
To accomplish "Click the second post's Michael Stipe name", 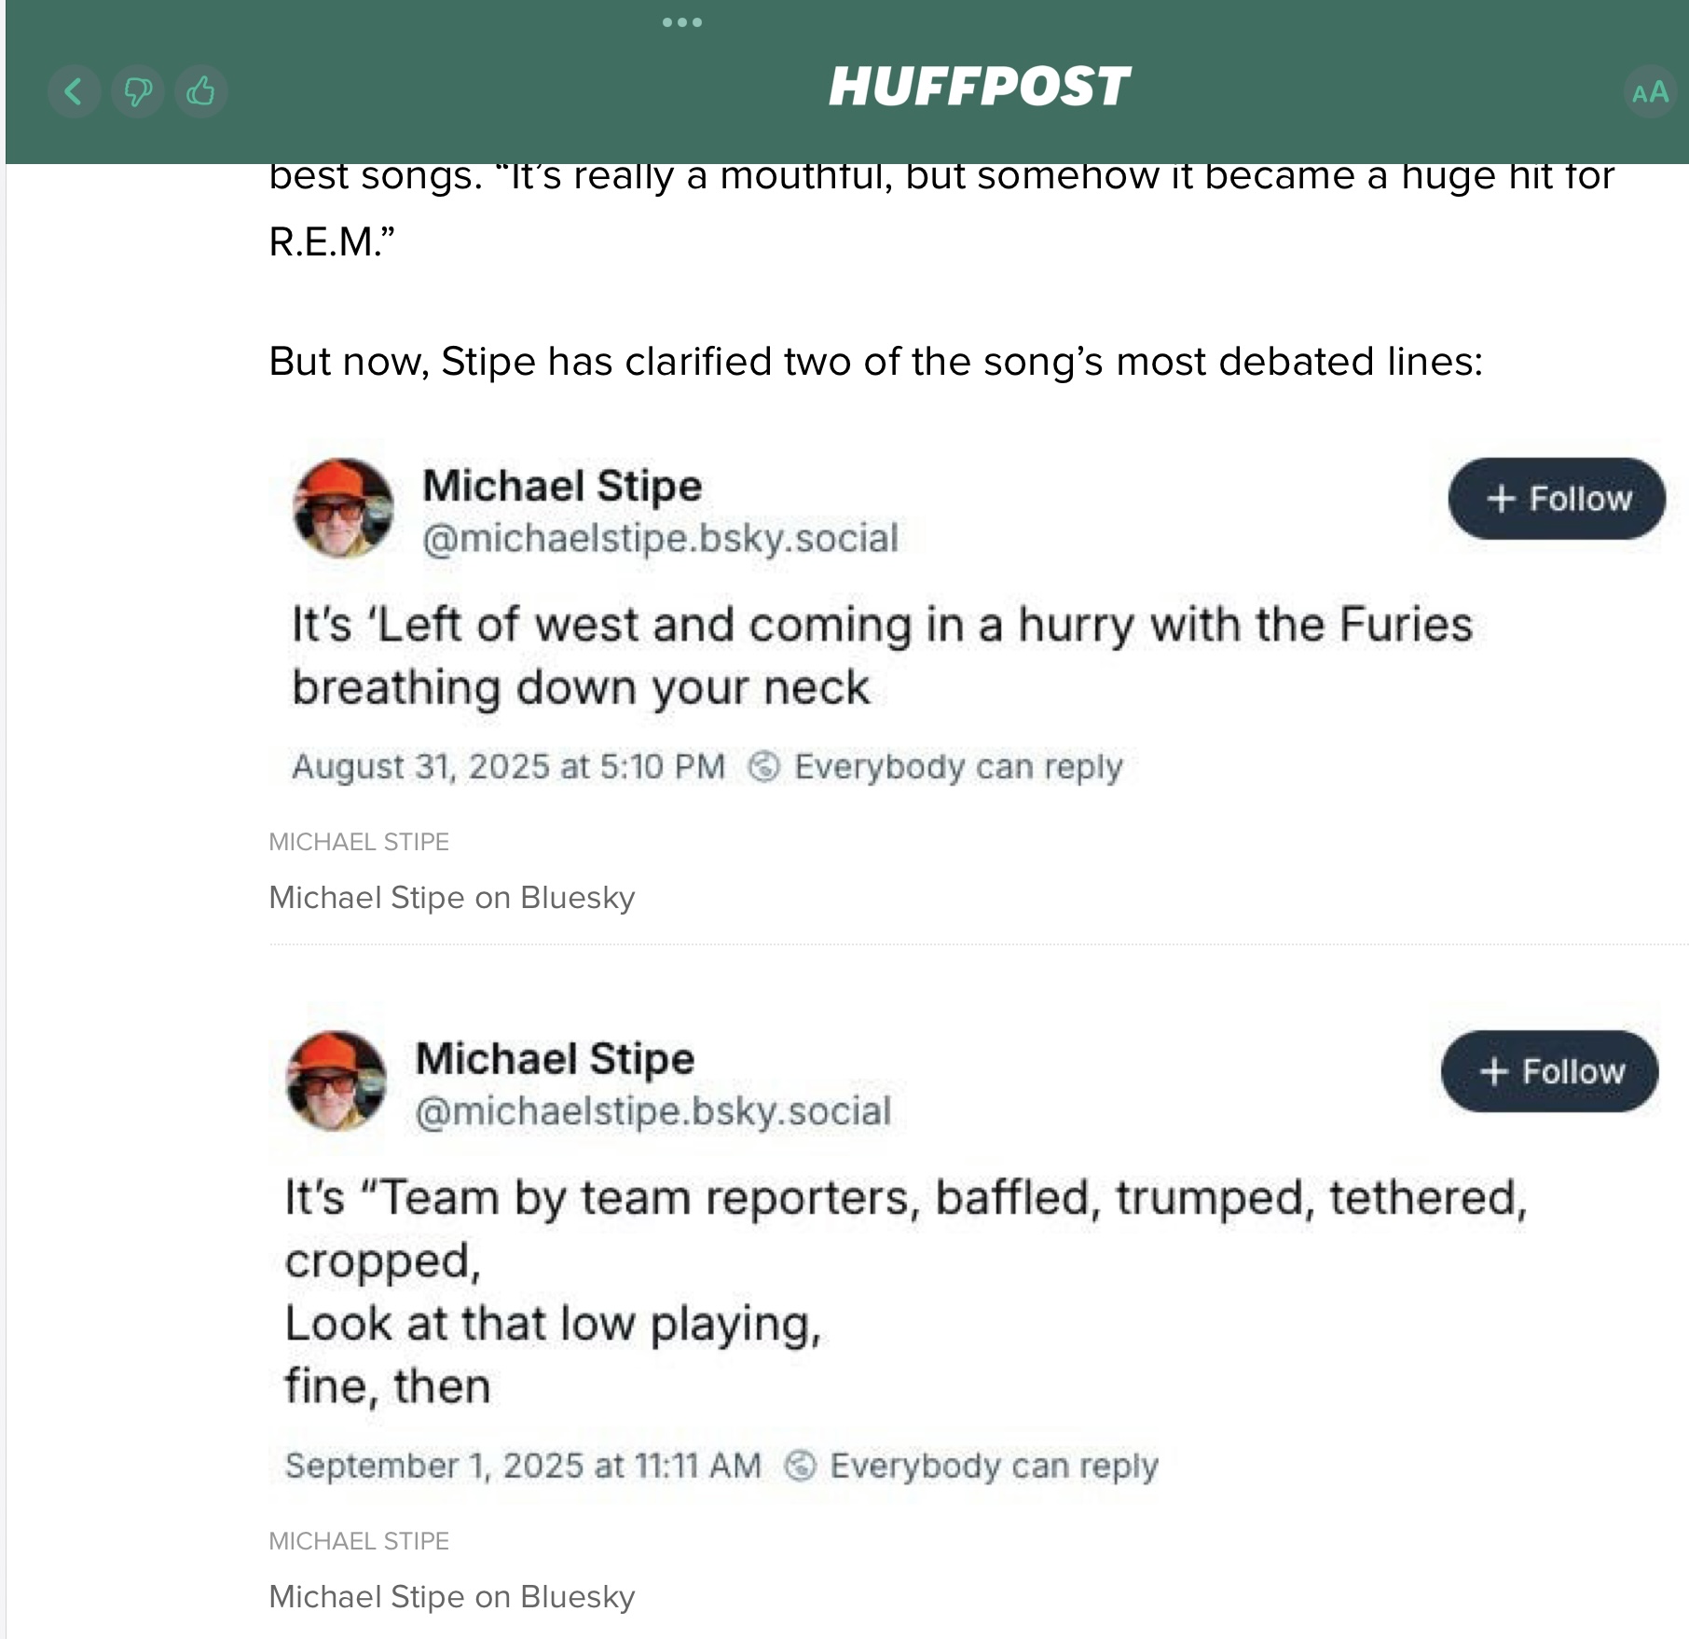I will tap(556, 1058).
